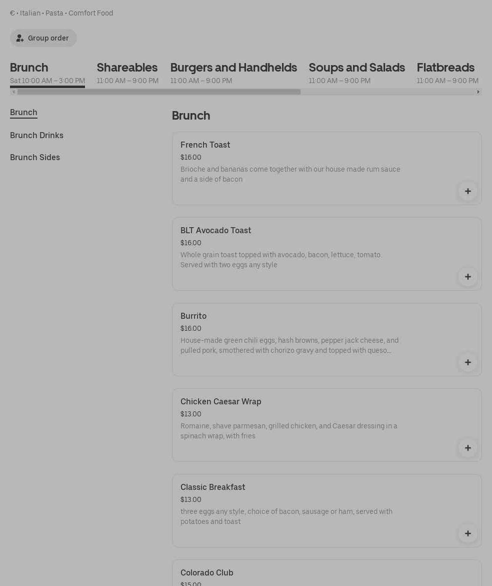Start a Group order

43,38
